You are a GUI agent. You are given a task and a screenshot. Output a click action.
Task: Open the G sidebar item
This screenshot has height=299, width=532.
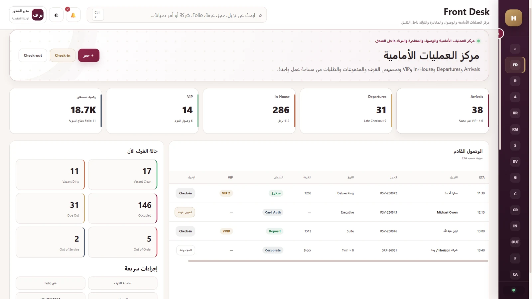point(515,177)
